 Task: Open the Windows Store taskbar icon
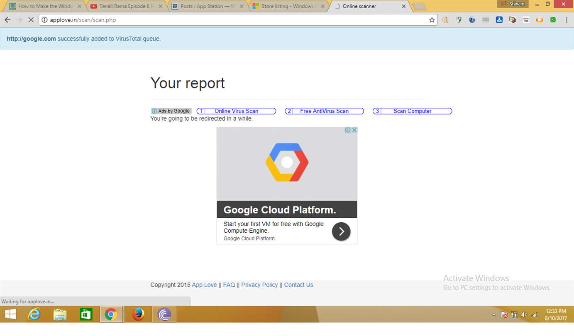click(86, 315)
